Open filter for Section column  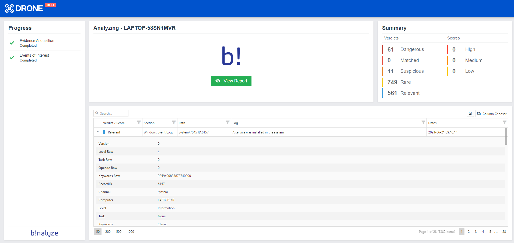(x=174, y=122)
